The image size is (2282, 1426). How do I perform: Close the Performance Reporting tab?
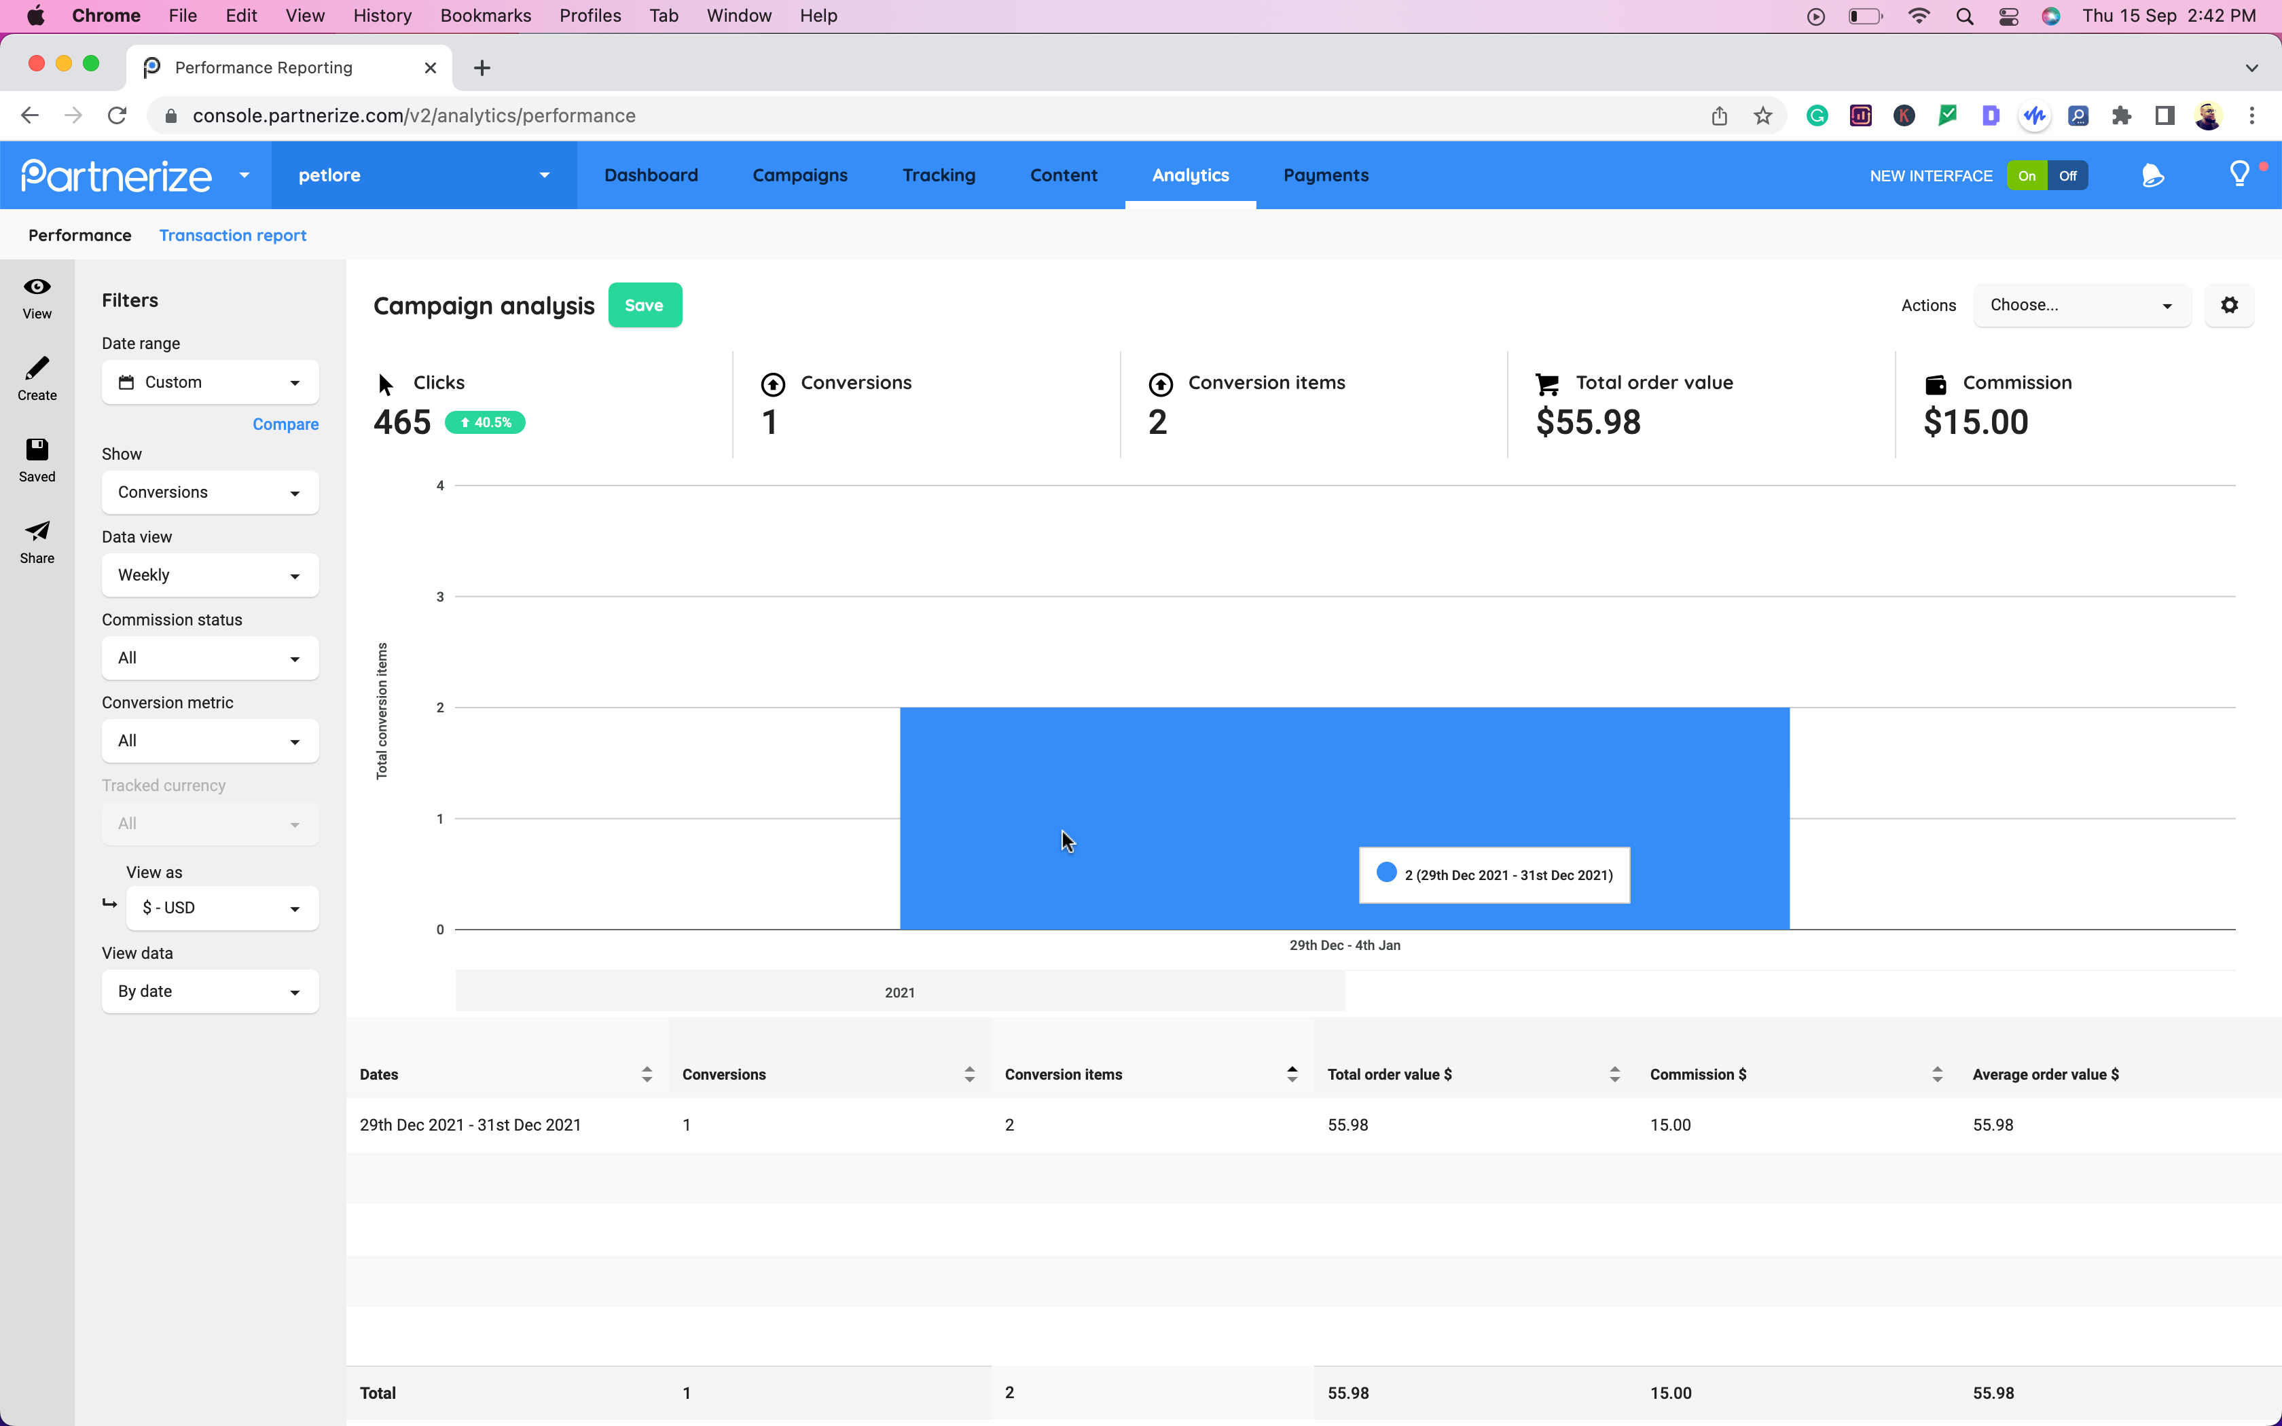(430, 68)
